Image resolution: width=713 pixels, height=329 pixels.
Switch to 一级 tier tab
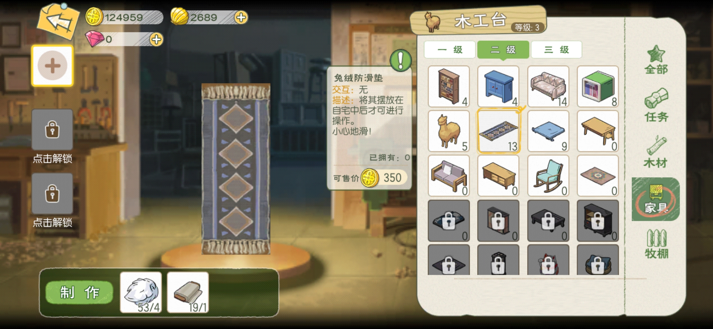(x=450, y=49)
